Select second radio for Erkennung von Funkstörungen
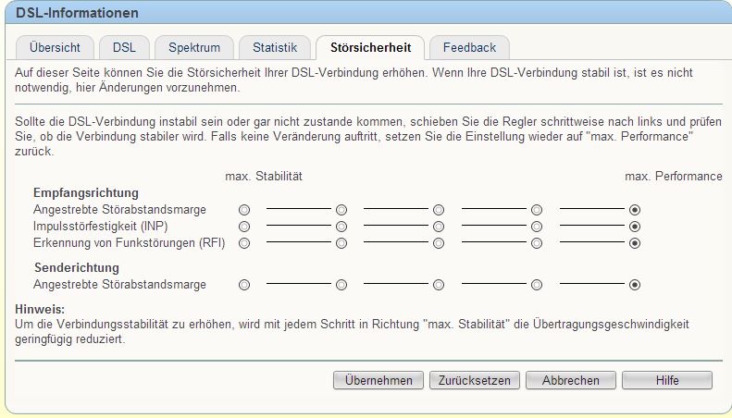The image size is (732, 418). [x=341, y=243]
